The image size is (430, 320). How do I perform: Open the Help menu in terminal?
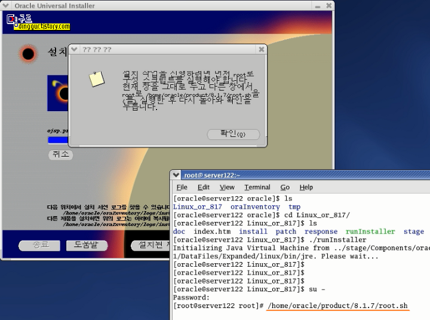[306, 187]
